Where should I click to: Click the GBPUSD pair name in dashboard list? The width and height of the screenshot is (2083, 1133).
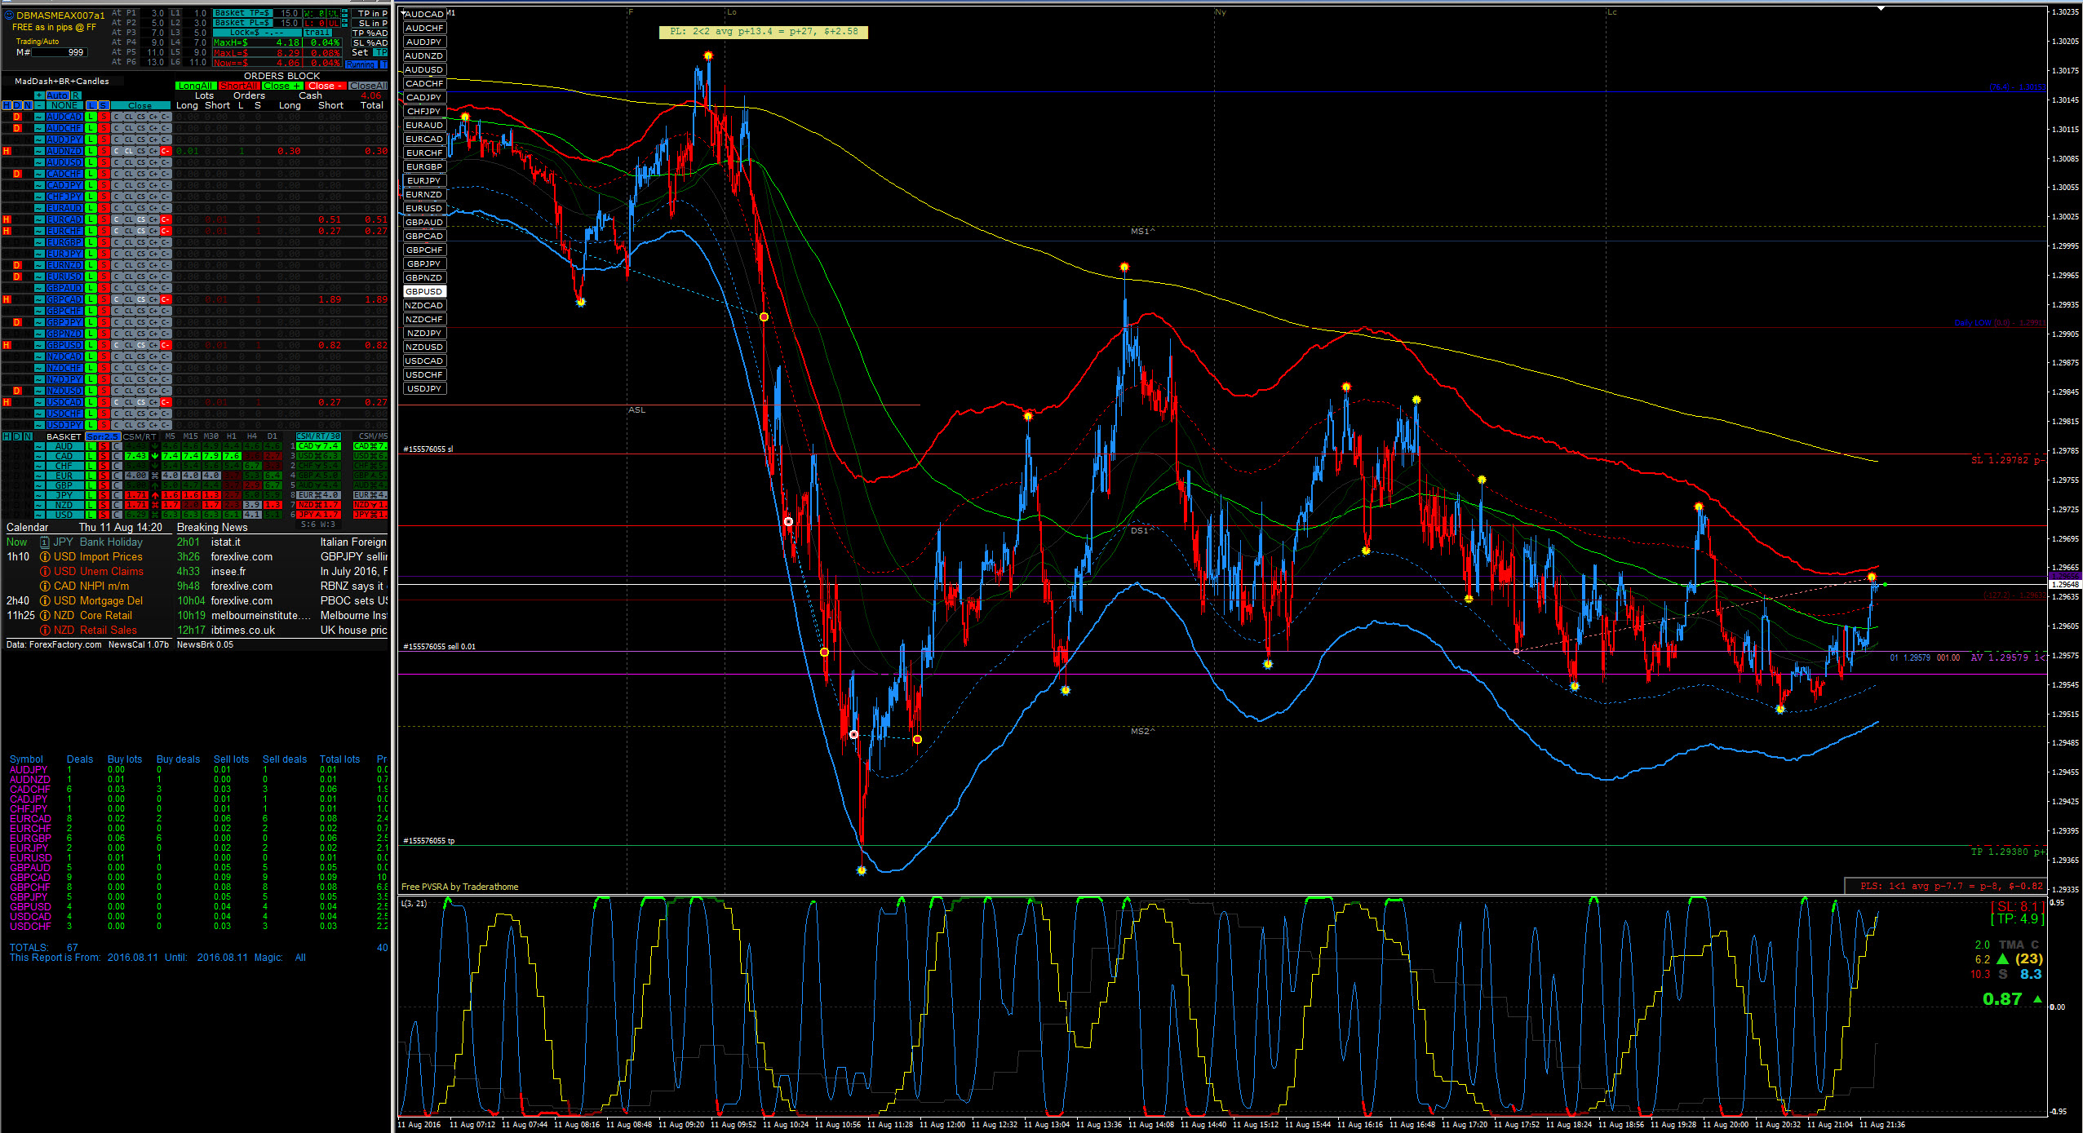64,345
